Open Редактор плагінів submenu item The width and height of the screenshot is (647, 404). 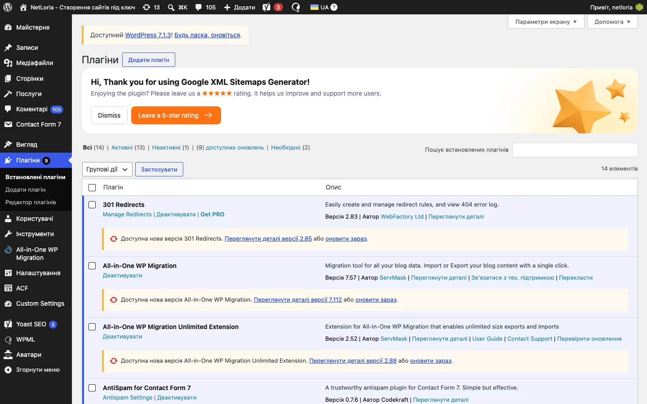31,202
